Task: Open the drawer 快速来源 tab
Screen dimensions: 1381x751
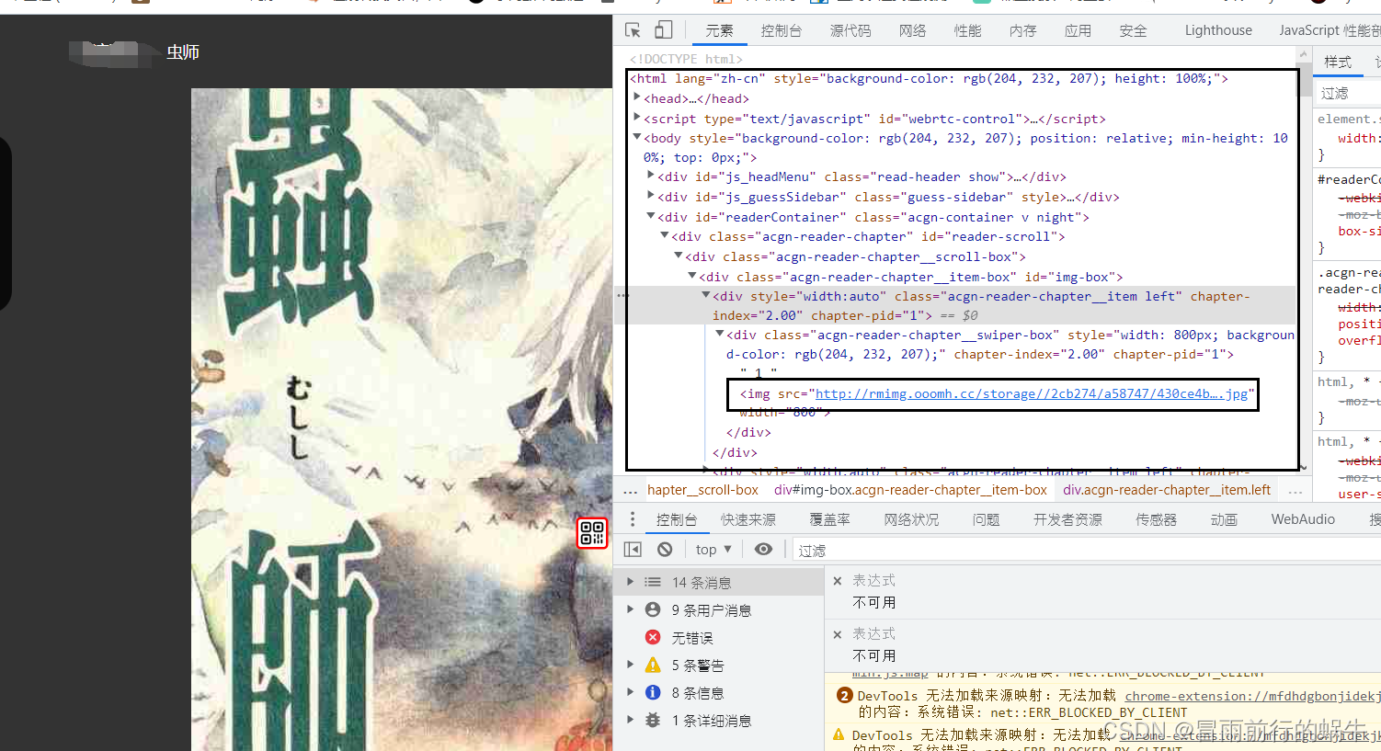Action: point(748,519)
